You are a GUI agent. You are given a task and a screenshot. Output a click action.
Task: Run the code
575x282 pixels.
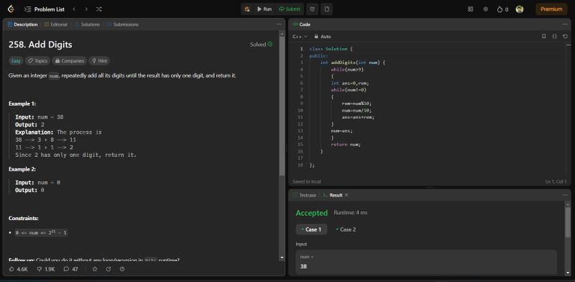click(x=264, y=9)
